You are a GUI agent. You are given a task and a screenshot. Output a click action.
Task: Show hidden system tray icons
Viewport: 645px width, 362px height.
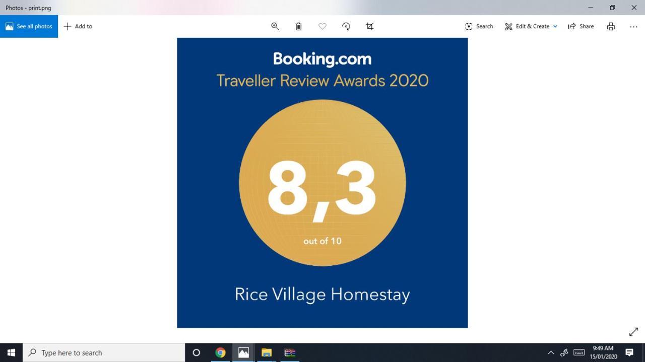click(x=551, y=352)
